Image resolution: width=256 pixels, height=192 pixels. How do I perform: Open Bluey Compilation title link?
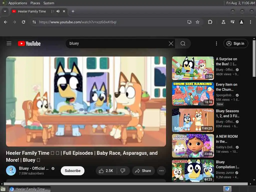227,164
